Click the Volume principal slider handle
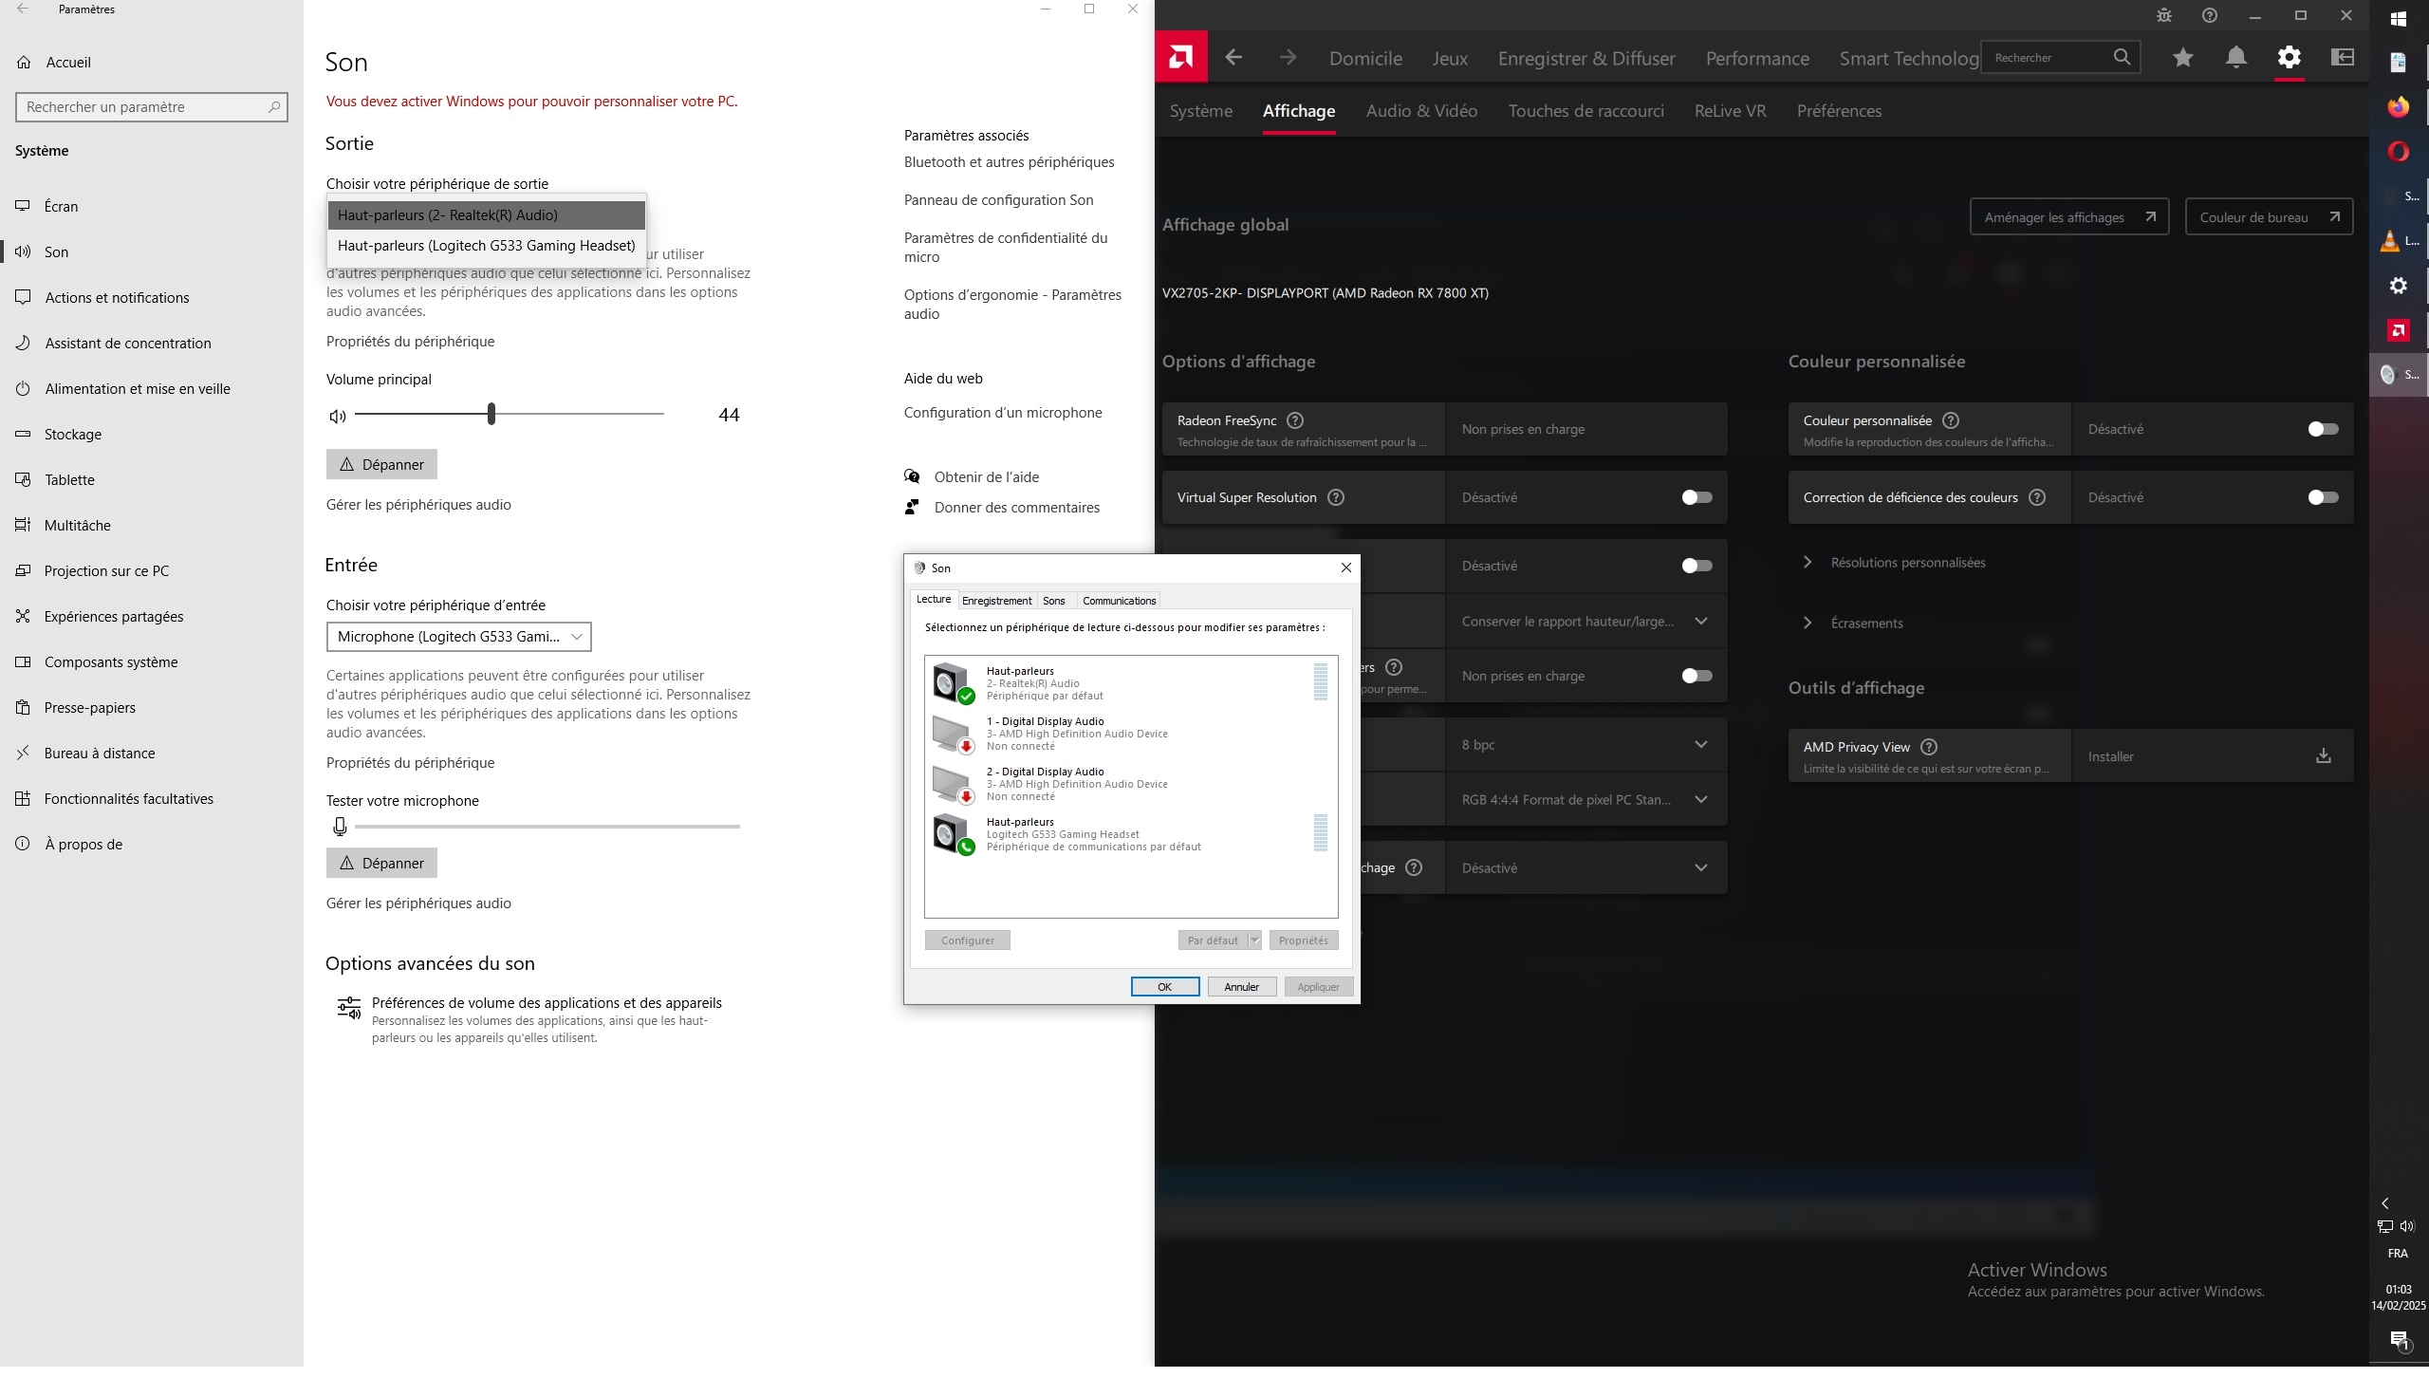 [x=491, y=415]
